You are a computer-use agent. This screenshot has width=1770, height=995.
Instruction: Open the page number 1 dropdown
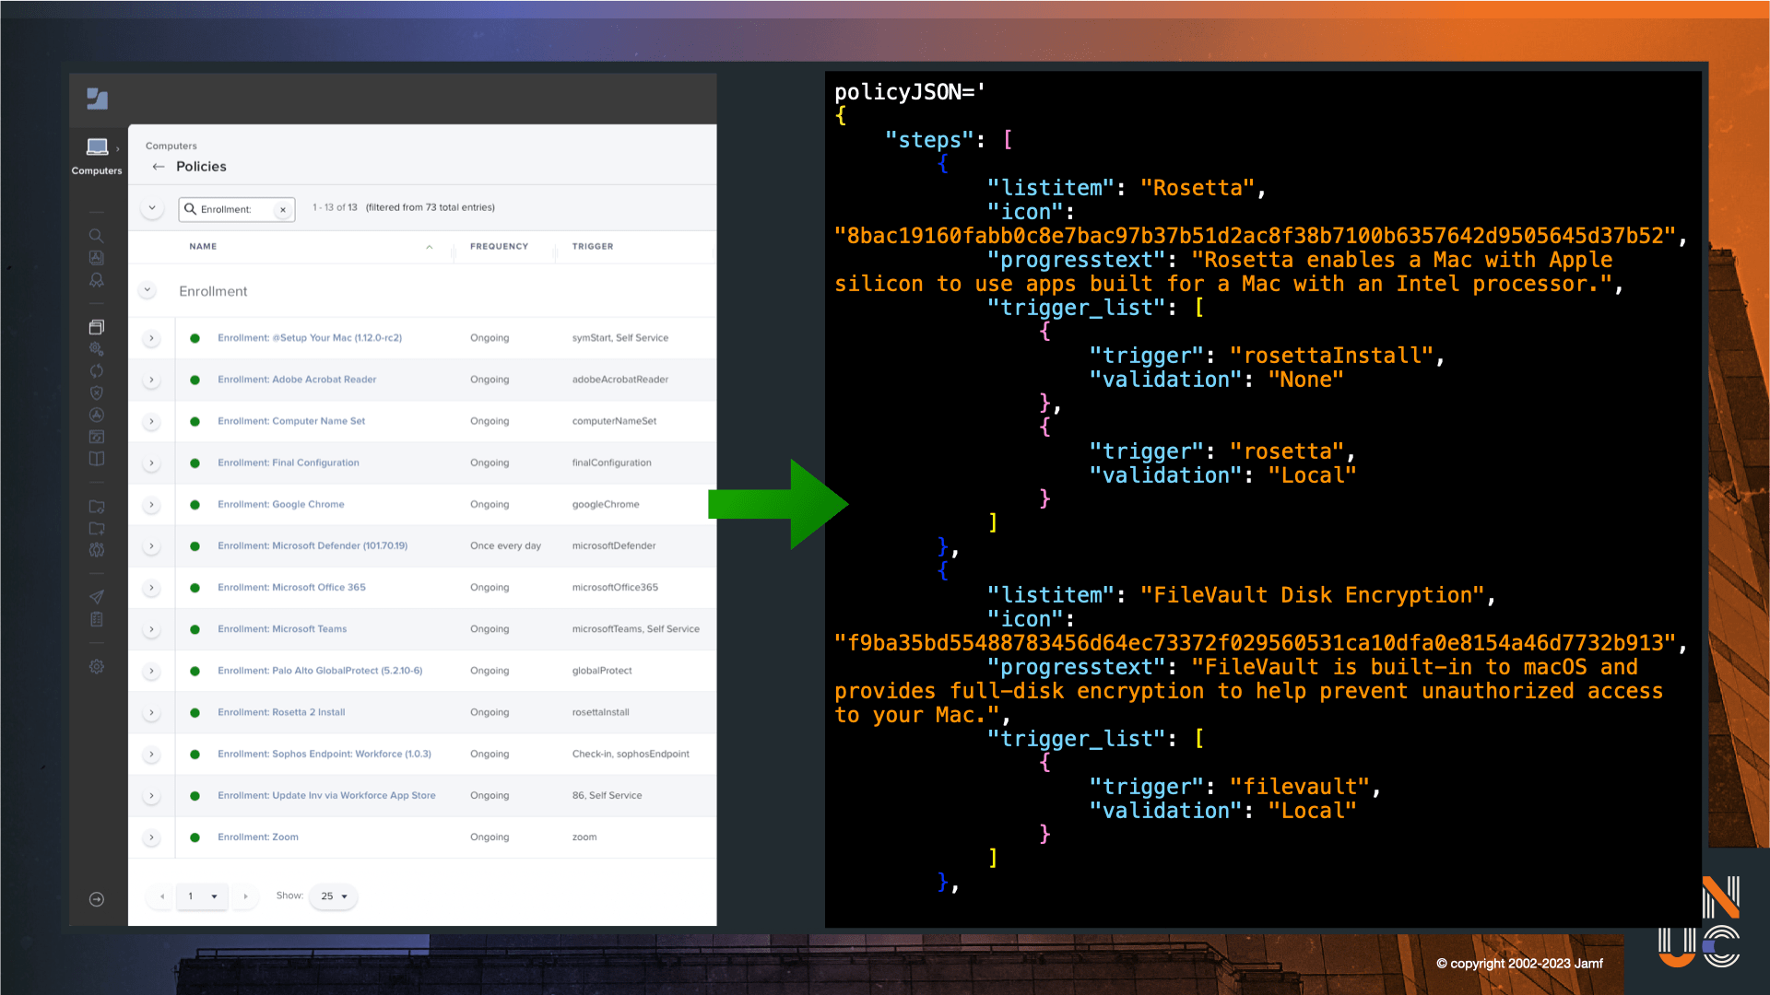(x=203, y=895)
